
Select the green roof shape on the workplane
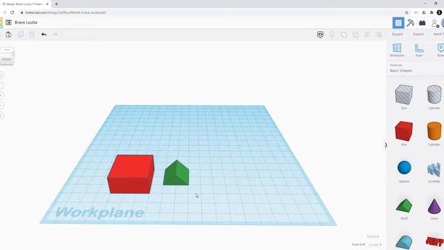click(x=176, y=173)
